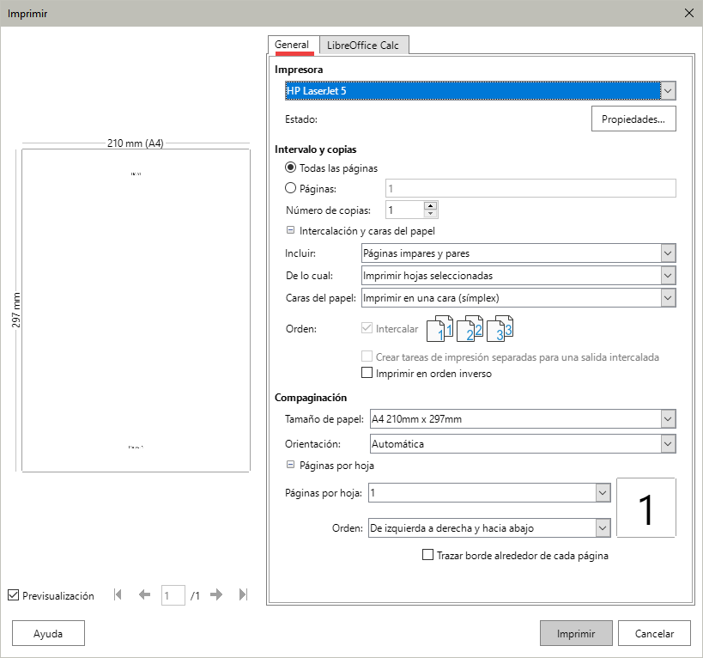Enable Imprimir en orden inverso
The image size is (703, 658).
click(x=368, y=374)
